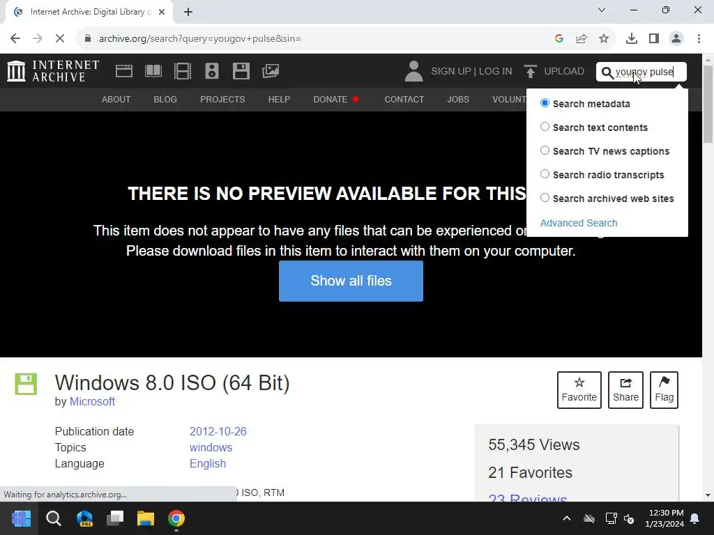Click the Chrome address bar URL
714x535 pixels.
click(x=200, y=39)
